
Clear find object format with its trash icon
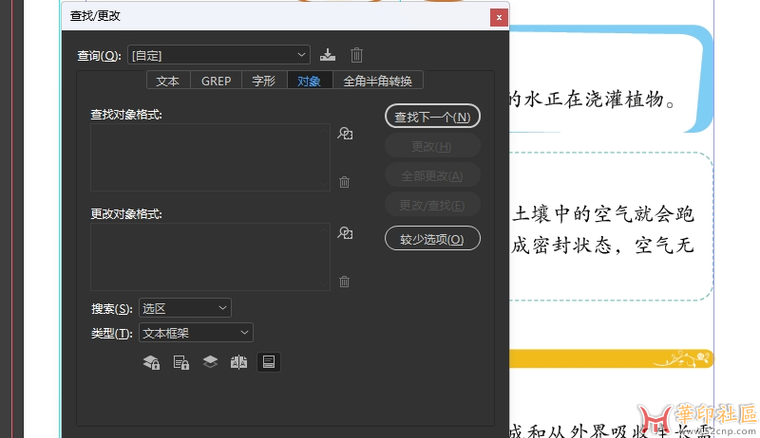tap(344, 182)
